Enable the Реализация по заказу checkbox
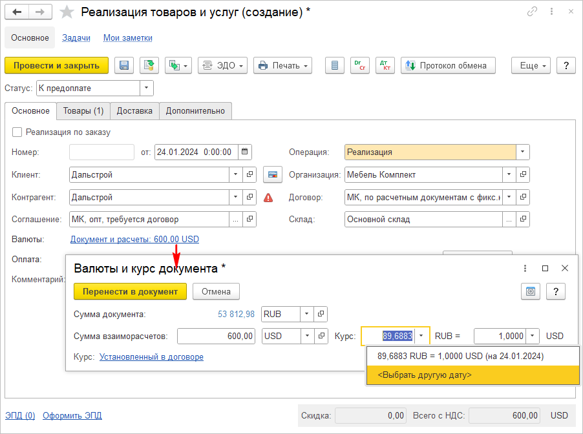 click(17, 132)
